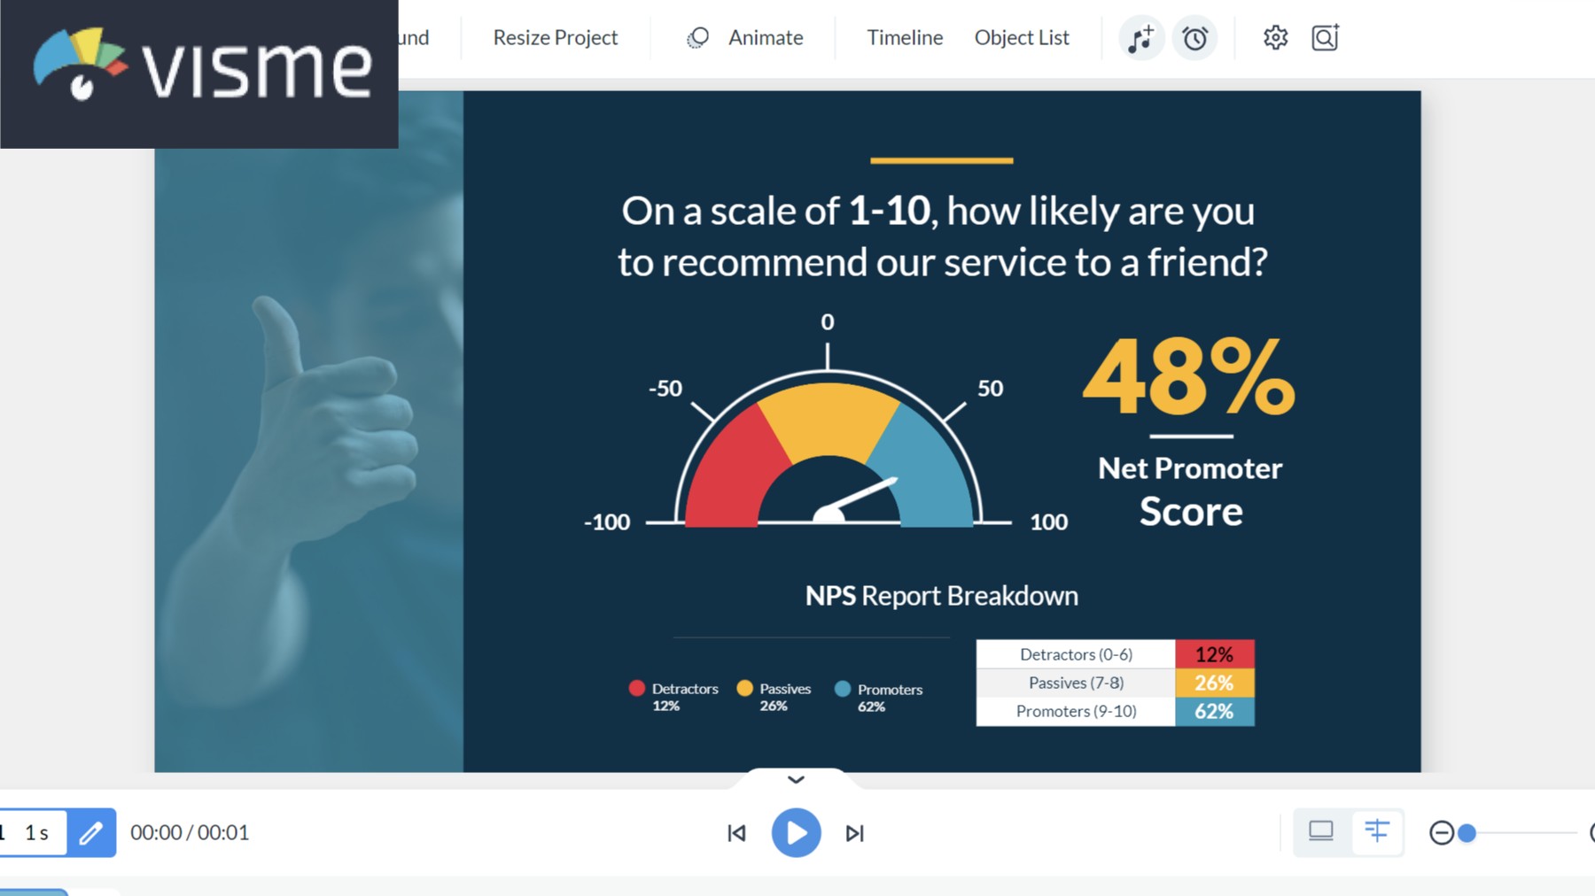Open the Timeline panel
Image resolution: width=1595 pixels, height=896 pixels.
pyautogui.click(x=905, y=37)
